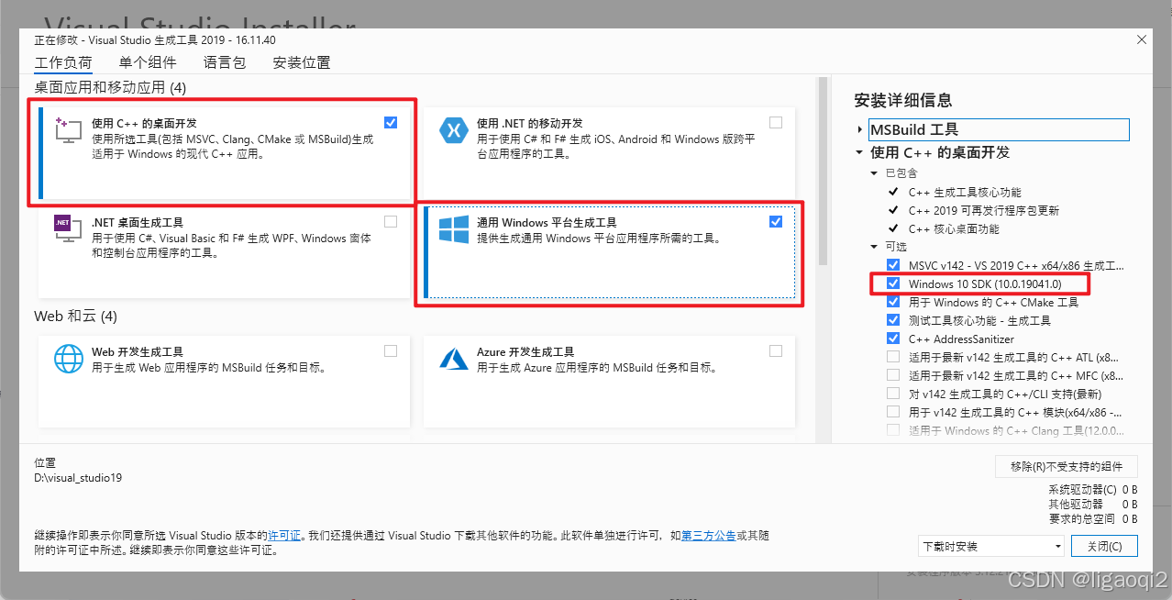
Task: Uncheck 测试工具核心功能 - 生成工具 option
Action: pyautogui.click(x=893, y=320)
